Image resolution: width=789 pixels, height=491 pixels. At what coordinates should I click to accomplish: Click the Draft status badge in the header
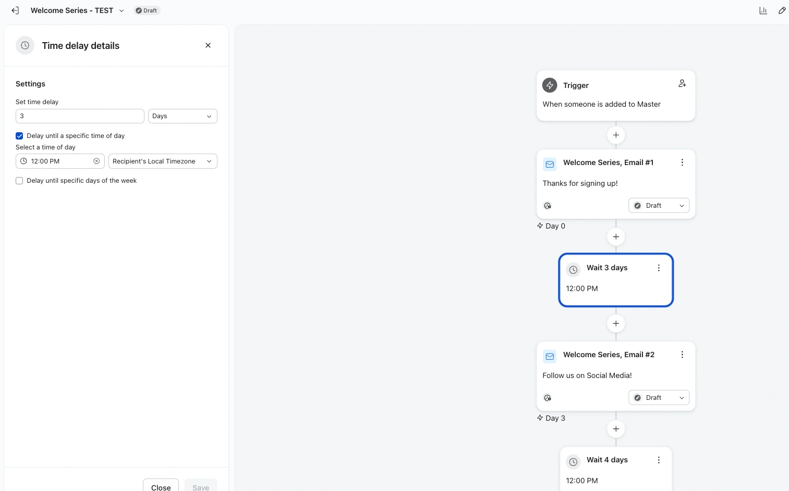pos(147,10)
